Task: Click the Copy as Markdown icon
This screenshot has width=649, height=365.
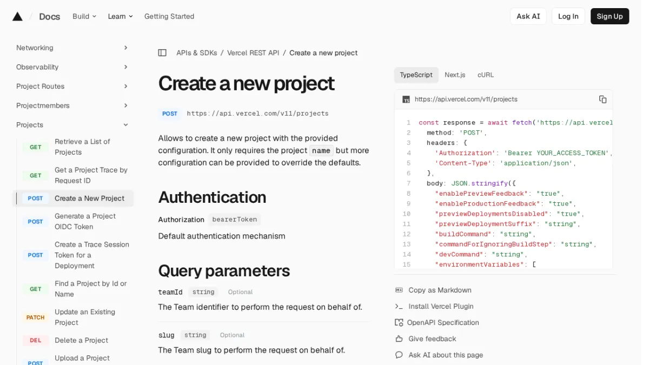Action: coord(399,290)
